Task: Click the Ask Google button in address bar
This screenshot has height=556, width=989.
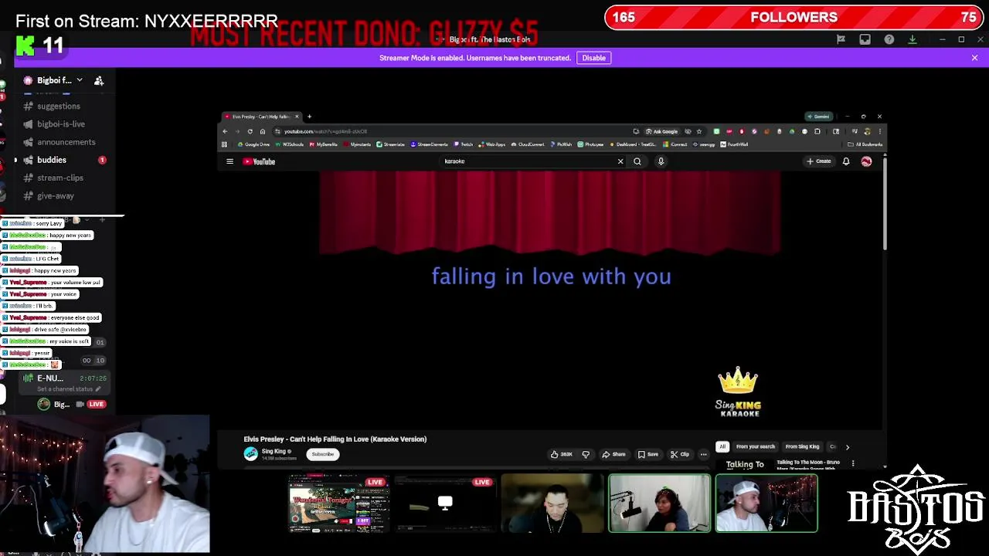Action: (661, 131)
